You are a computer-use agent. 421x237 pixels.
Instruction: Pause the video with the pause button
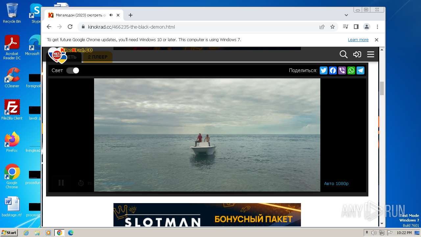pyautogui.click(x=61, y=183)
